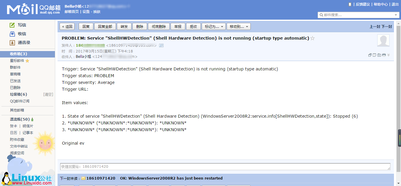Open this email in a new window icon

coord(370,55)
